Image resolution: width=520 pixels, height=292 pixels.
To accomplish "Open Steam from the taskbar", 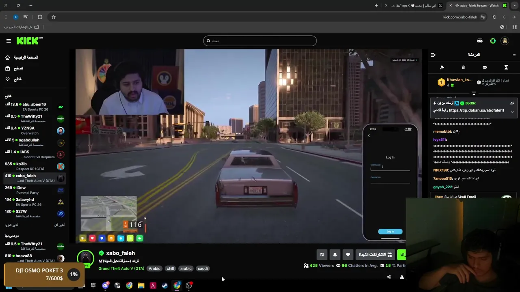I will point(165,286).
